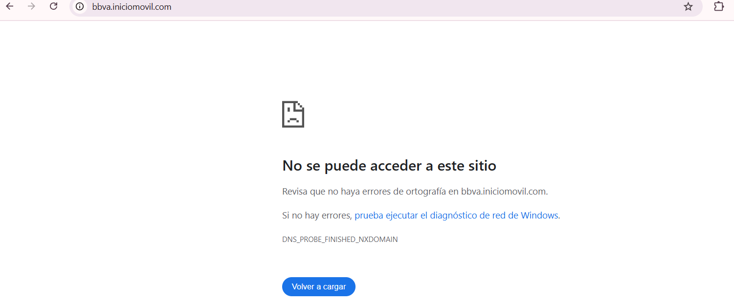
Task: Click empty address bar space left of star
Action: point(440,7)
